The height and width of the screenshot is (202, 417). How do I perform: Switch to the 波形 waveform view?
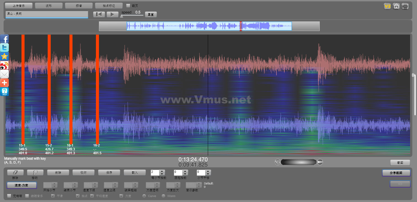[x=49, y=6]
